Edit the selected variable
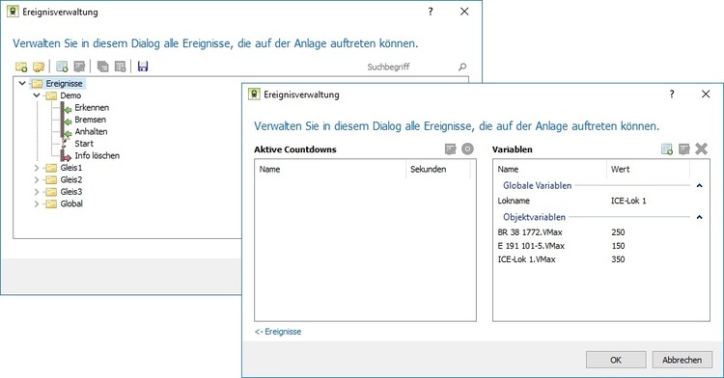 (x=683, y=148)
